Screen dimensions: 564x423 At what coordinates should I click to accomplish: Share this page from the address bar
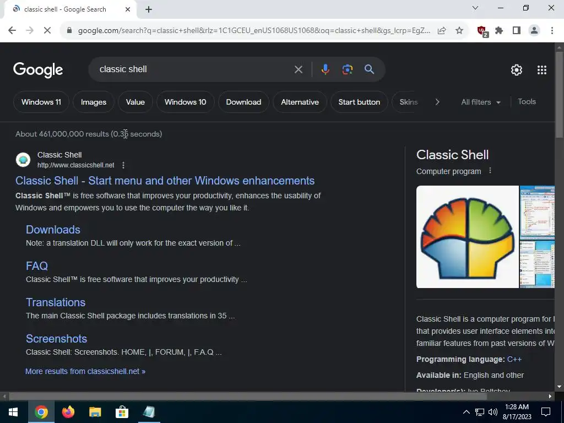click(442, 31)
